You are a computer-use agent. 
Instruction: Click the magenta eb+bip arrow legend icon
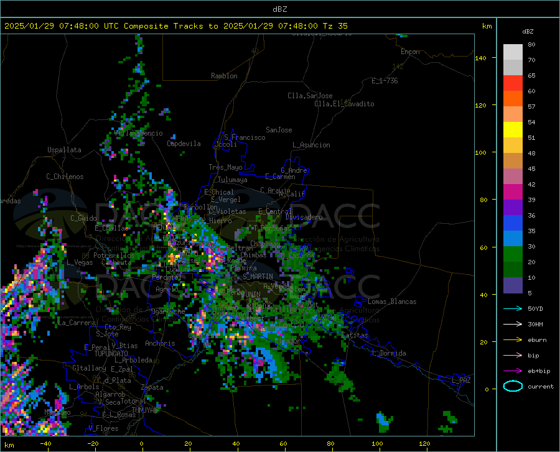tap(513, 371)
